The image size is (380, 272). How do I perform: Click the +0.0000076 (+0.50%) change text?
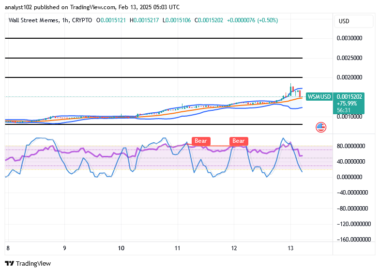(252, 20)
